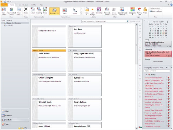This screenshot has width=173, height=130.
Task: Delete the selected contact
Action: (26, 11)
